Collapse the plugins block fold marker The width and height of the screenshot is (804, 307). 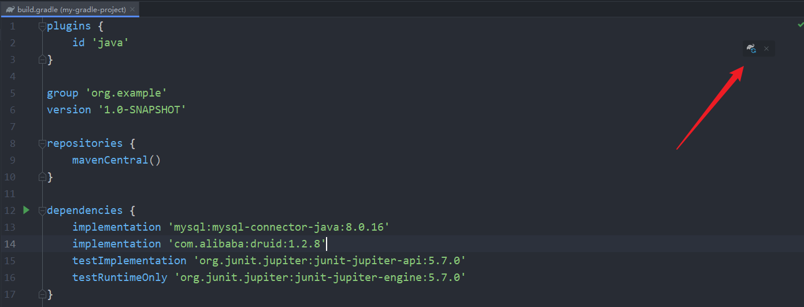click(42, 26)
